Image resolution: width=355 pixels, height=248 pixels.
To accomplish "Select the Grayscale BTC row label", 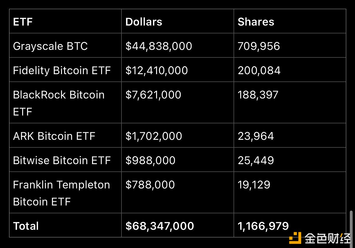I will point(50,46).
